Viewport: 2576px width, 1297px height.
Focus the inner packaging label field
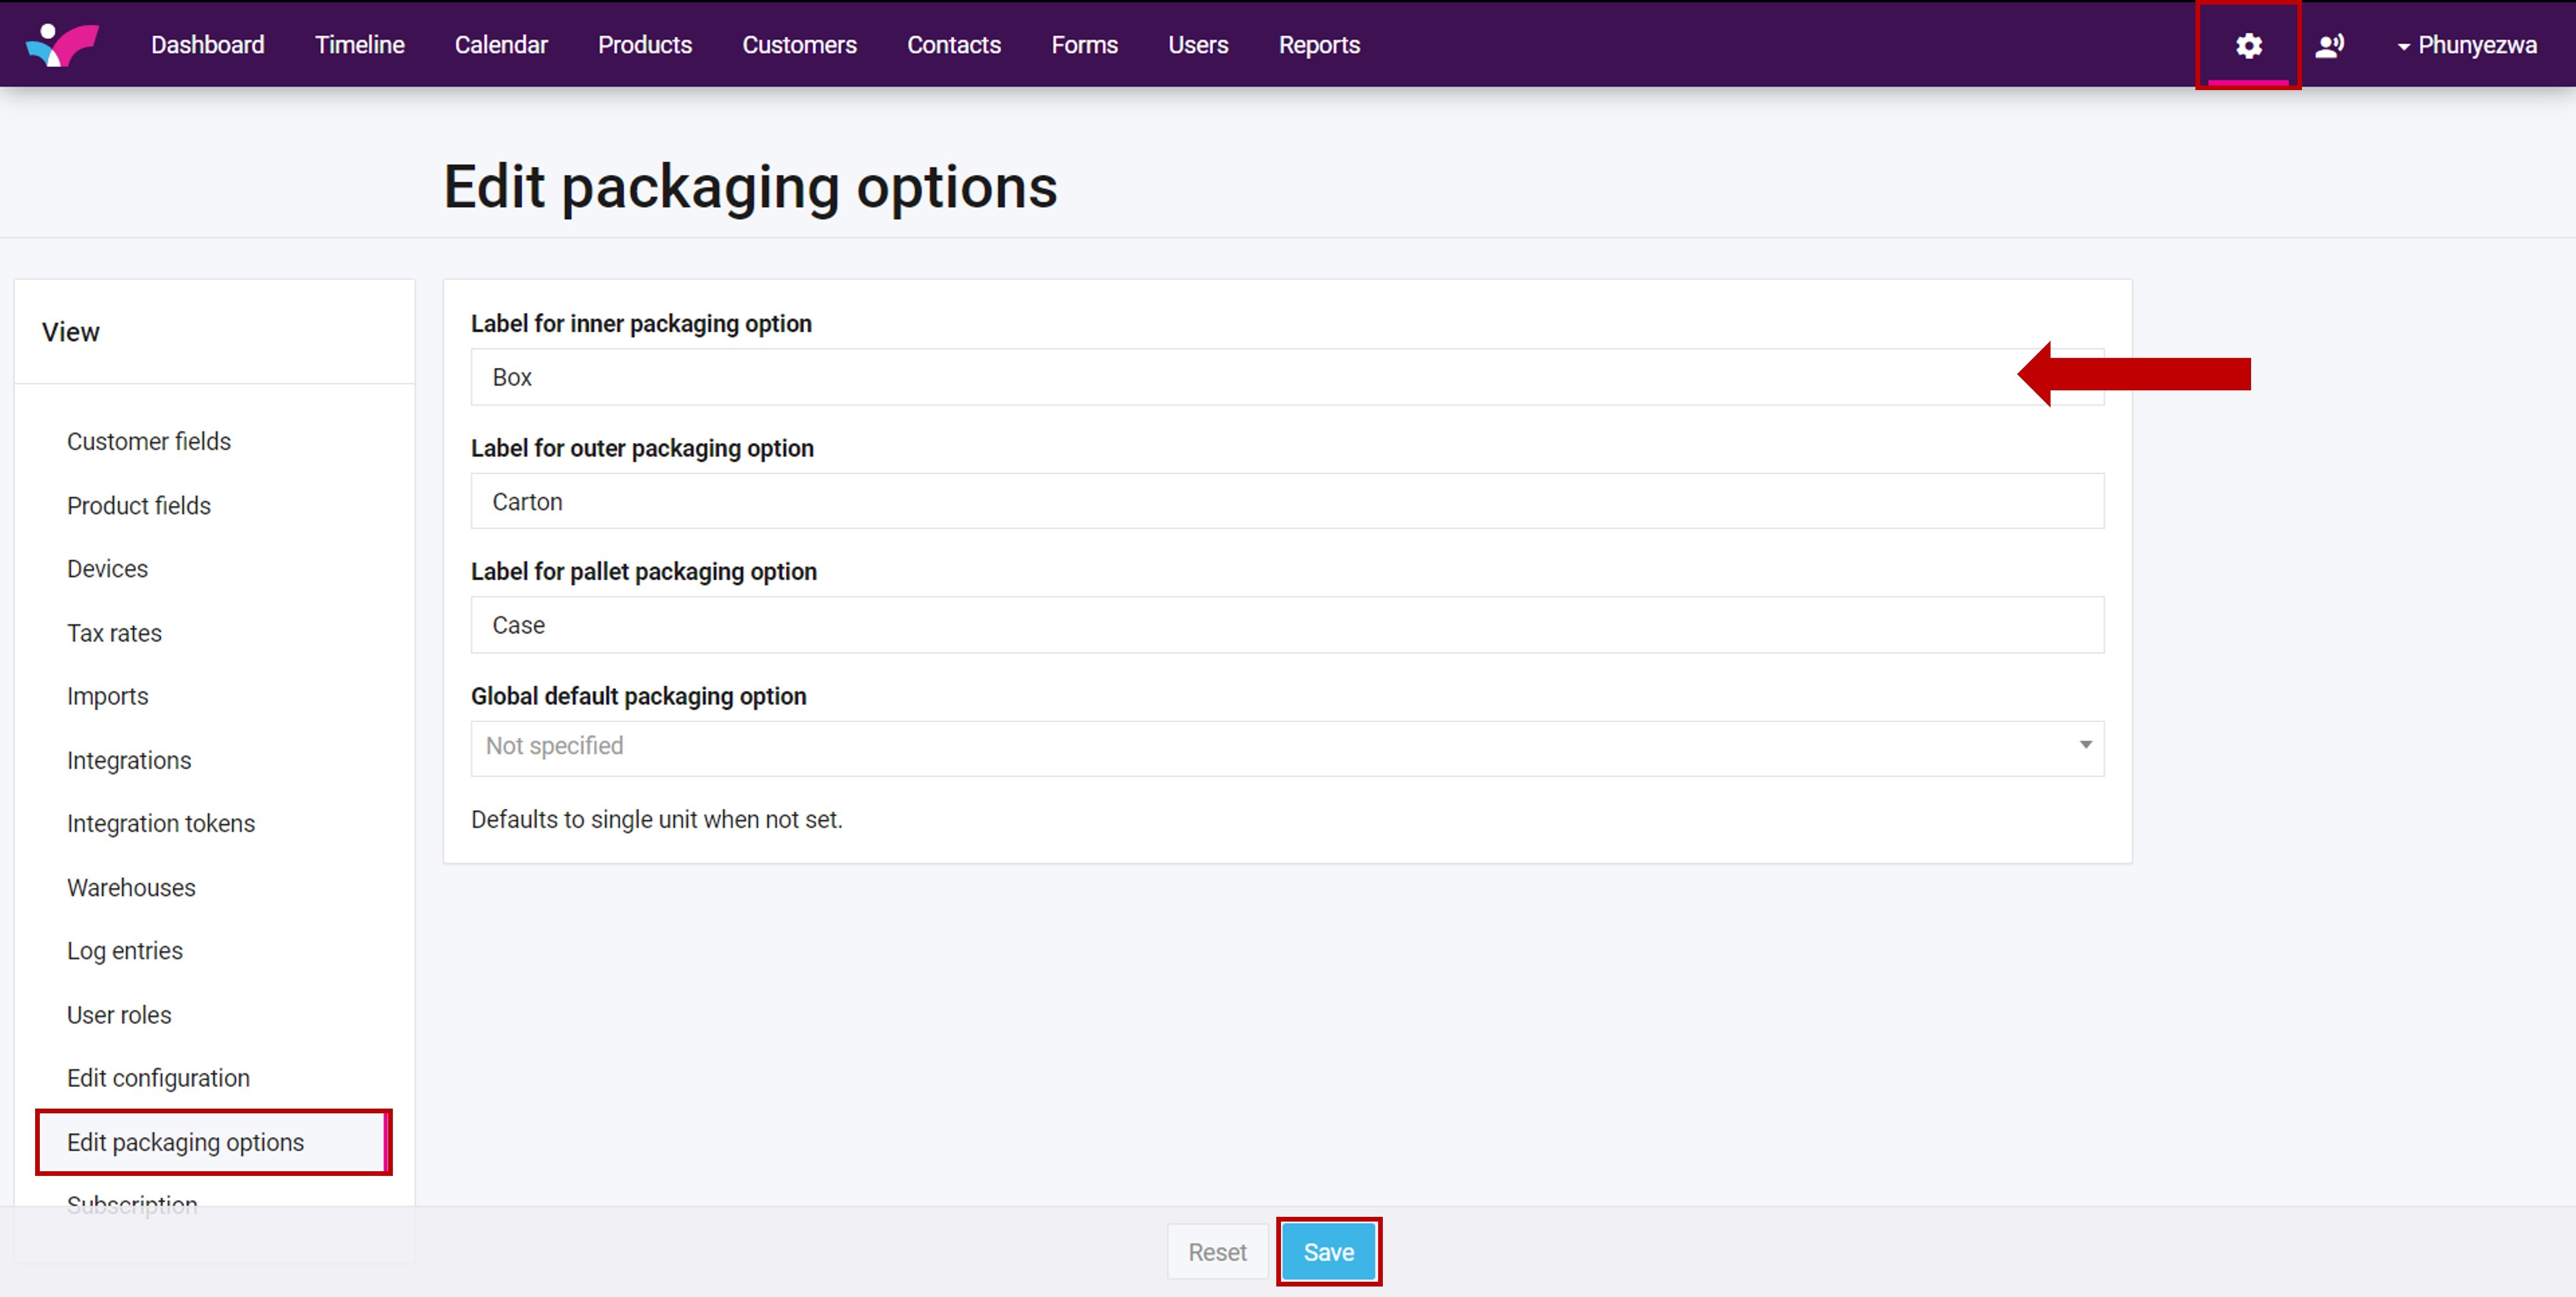1240,378
